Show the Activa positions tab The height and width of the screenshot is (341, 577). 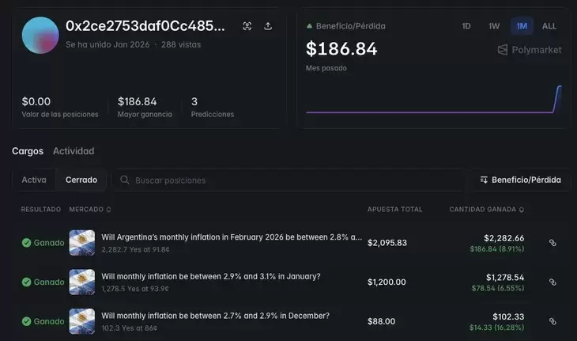[34, 180]
